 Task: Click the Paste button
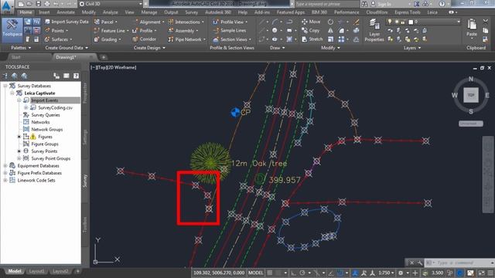[x=472, y=28]
